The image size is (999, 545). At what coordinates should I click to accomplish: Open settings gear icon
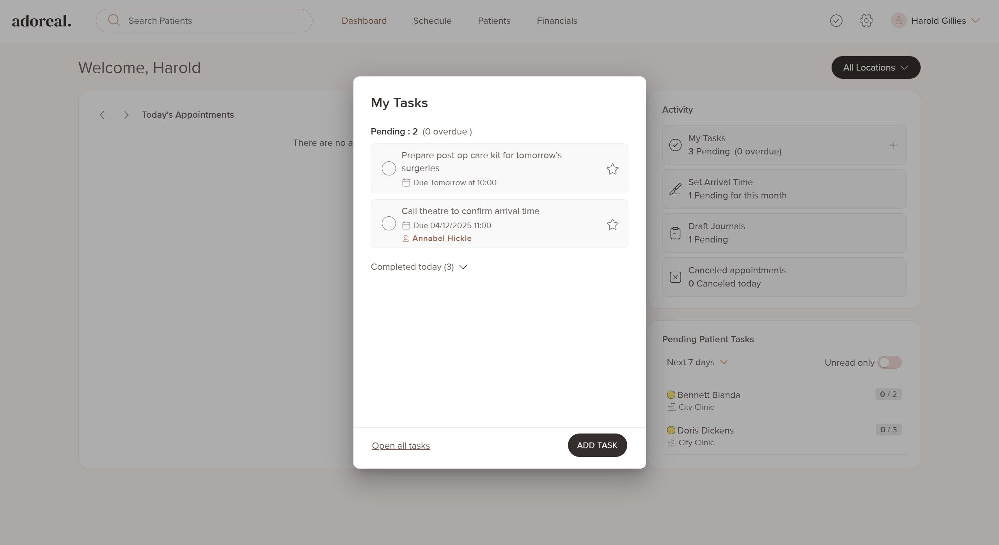(x=866, y=21)
